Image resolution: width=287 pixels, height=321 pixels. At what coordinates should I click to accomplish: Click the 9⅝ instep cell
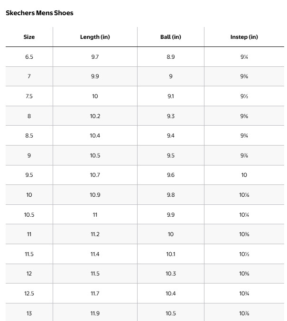pyautogui.click(x=244, y=116)
